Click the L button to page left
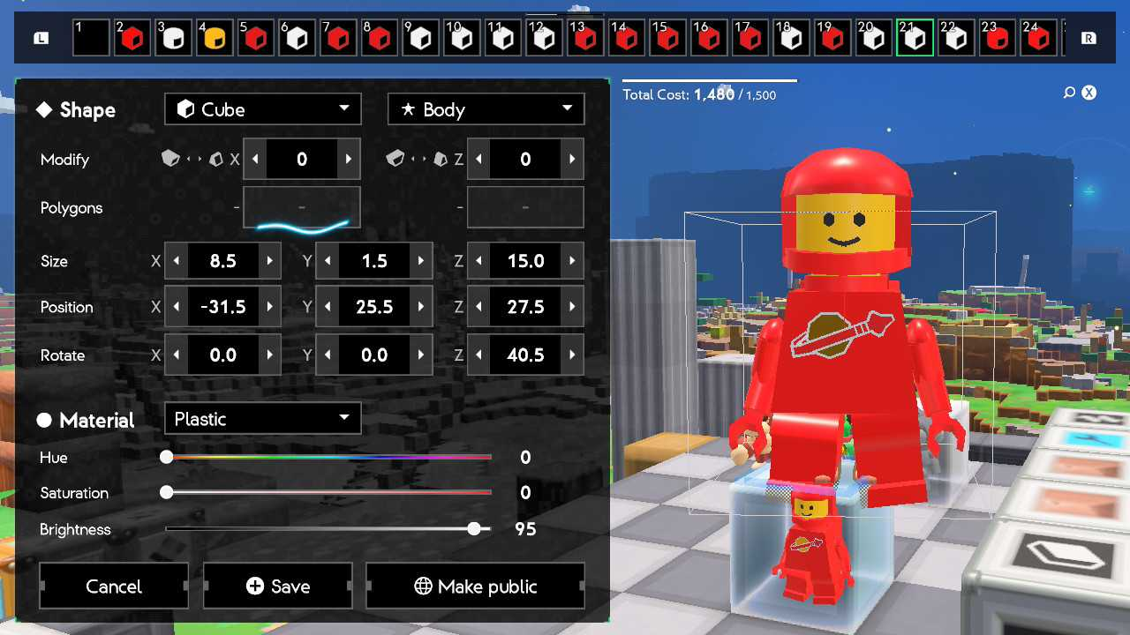This screenshot has width=1130, height=635. 41,38
